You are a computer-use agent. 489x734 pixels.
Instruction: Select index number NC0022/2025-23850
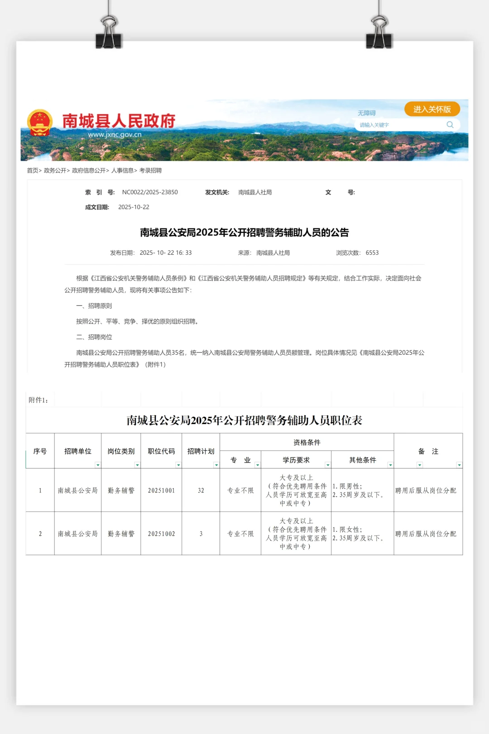[150, 192]
